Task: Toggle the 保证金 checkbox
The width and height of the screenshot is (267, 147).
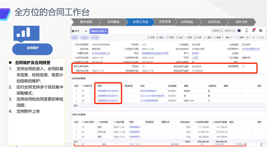Action: (x=143, y=66)
